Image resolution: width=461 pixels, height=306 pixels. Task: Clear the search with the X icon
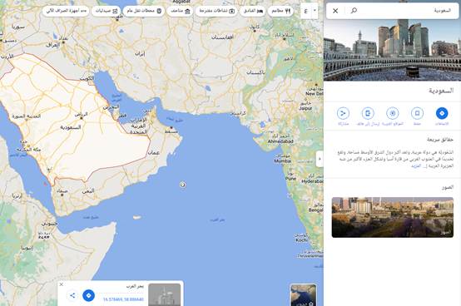click(335, 11)
